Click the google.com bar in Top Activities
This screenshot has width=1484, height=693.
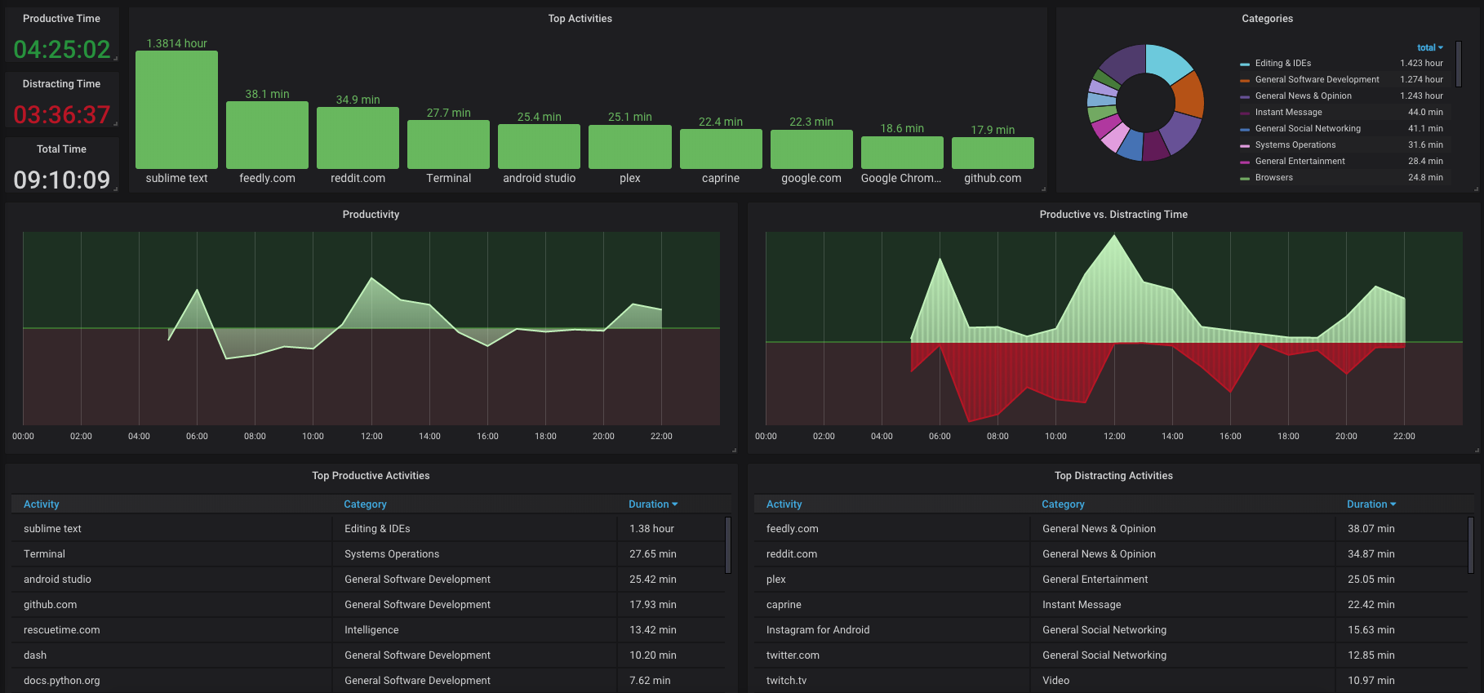[x=811, y=149]
